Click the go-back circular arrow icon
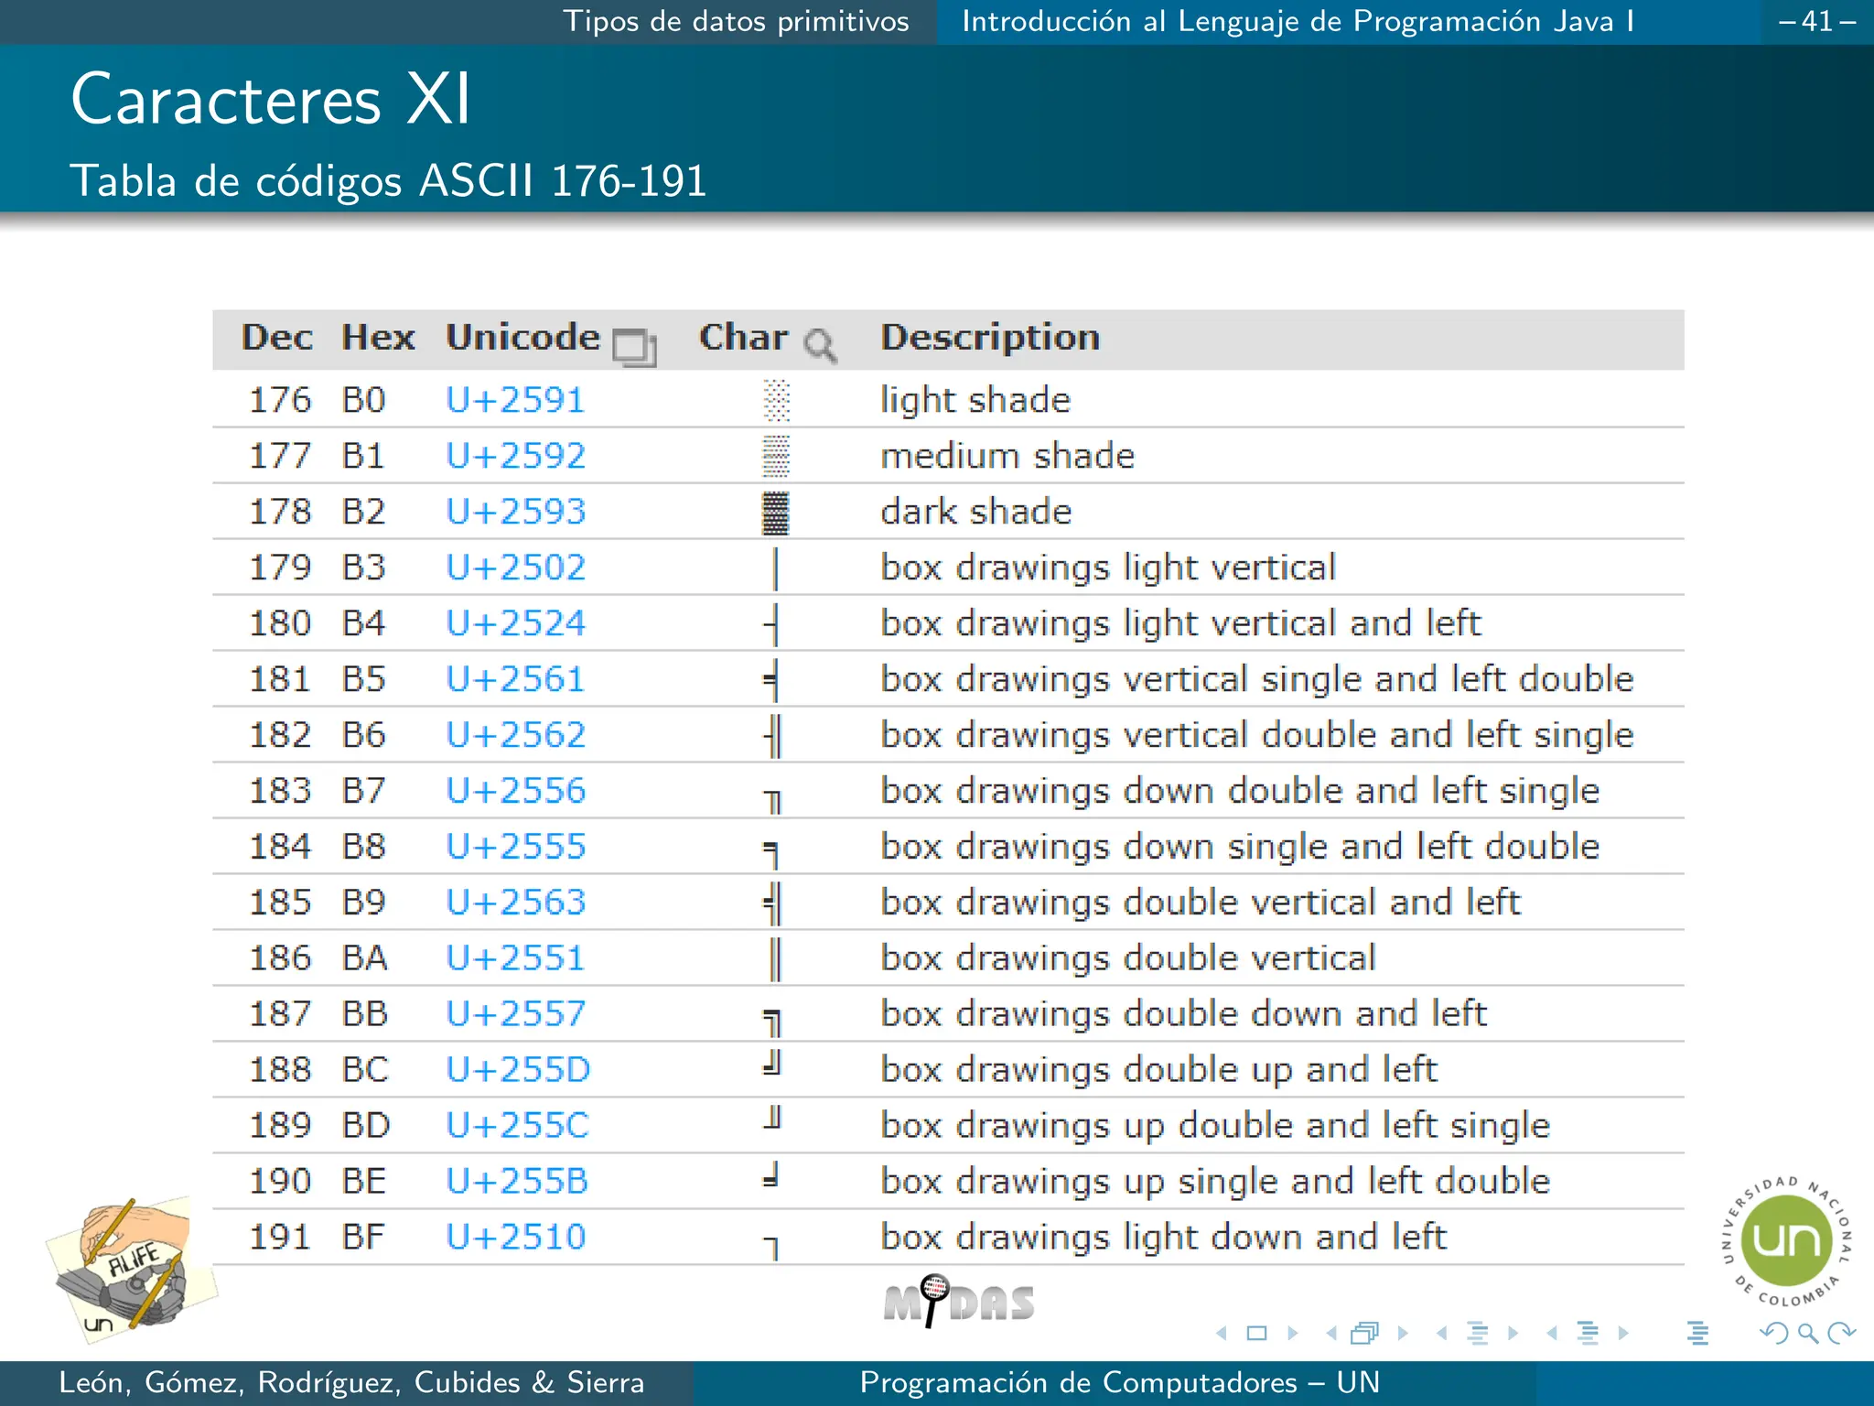The width and height of the screenshot is (1874, 1406). (1773, 1334)
